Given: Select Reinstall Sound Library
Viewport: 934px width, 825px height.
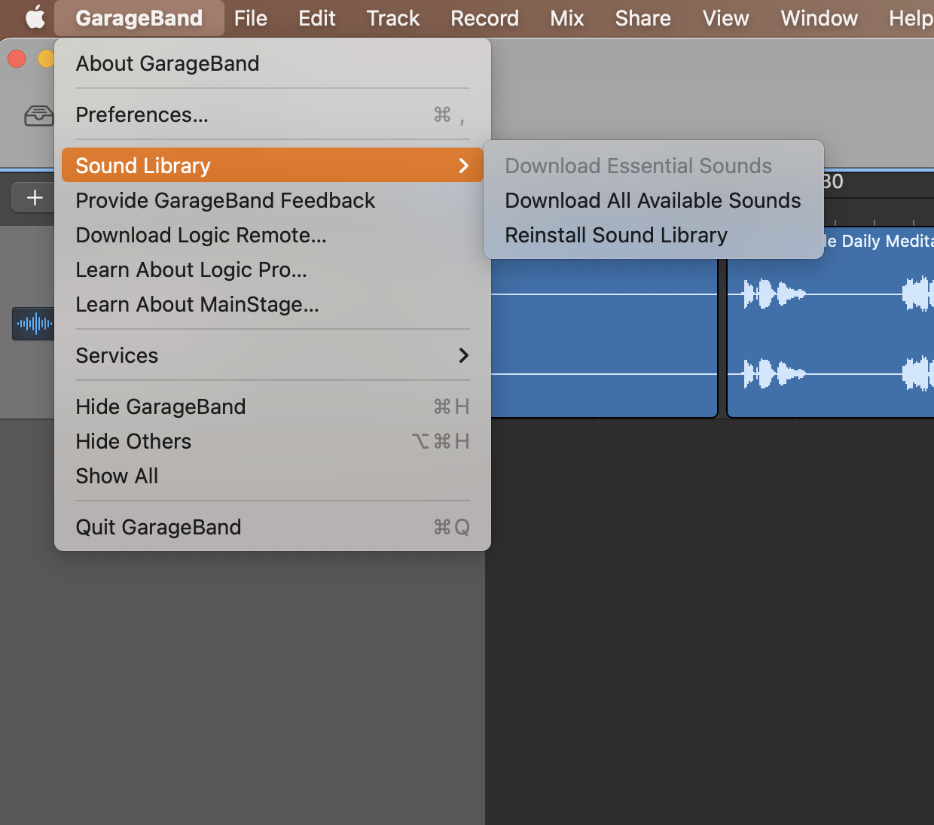Looking at the screenshot, I should pos(654,235).
